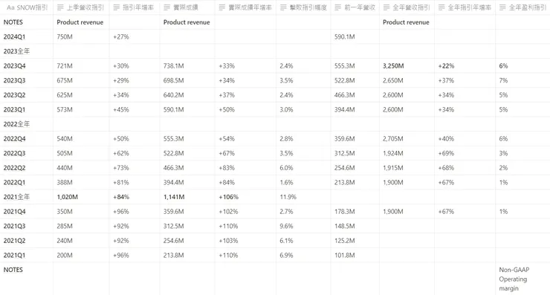This screenshot has width=550, height=295.
Task: Click the 2,705M cell in 2022Q4 row
Action: [393, 138]
